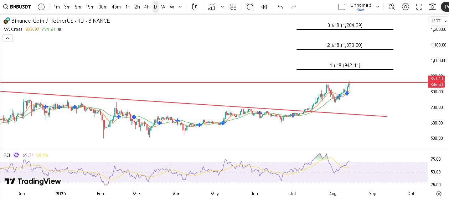The width and height of the screenshot is (449, 199).
Task: Switch to 4h timeframe
Action: 147,7
